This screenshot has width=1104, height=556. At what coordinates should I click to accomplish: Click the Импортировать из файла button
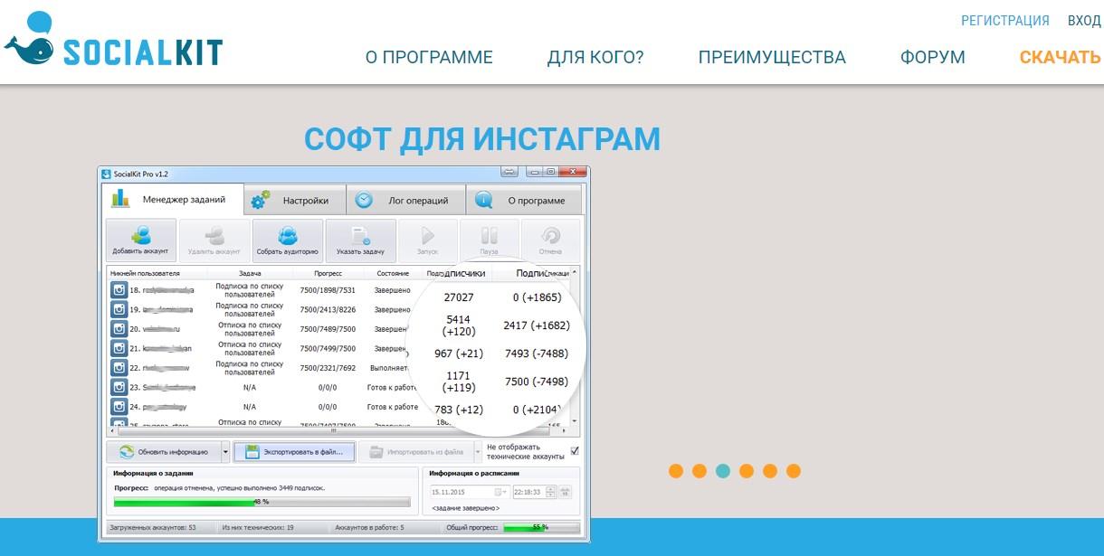click(415, 452)
